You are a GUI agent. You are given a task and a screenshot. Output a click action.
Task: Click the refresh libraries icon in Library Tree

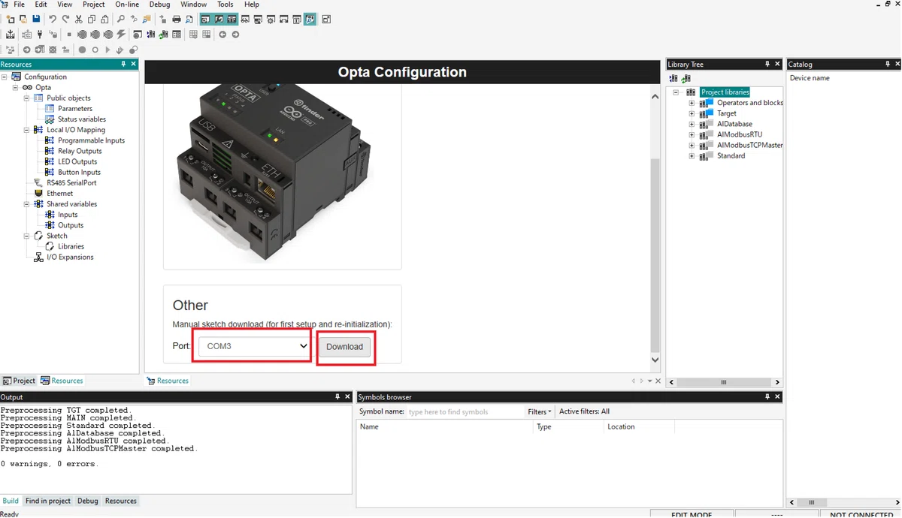coord(686,78)
